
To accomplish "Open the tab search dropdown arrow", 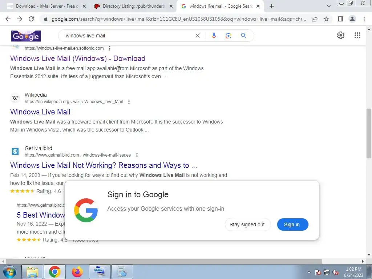I will [x=328, y=7].
